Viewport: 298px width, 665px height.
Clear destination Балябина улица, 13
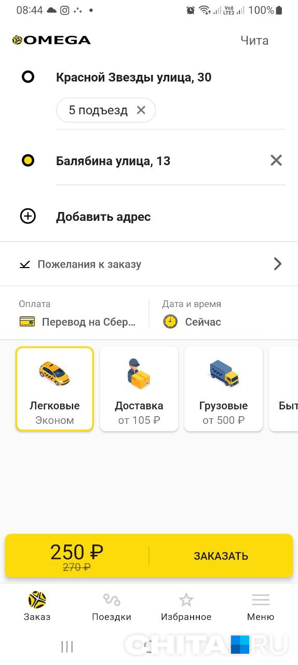(276, 161)
